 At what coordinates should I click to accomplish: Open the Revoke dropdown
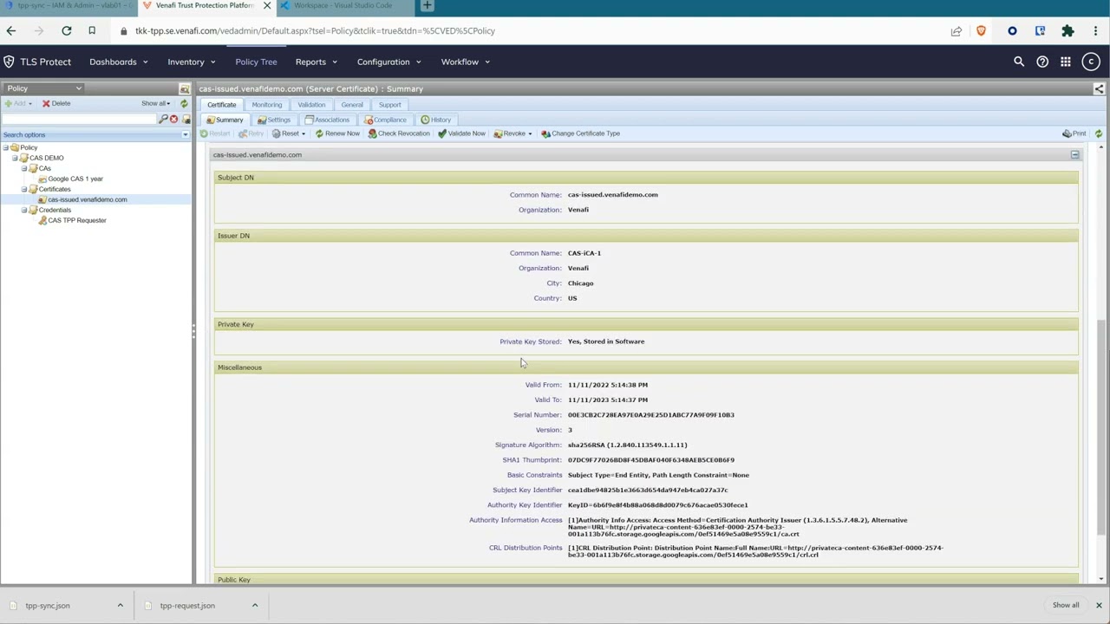pos(513,133)
